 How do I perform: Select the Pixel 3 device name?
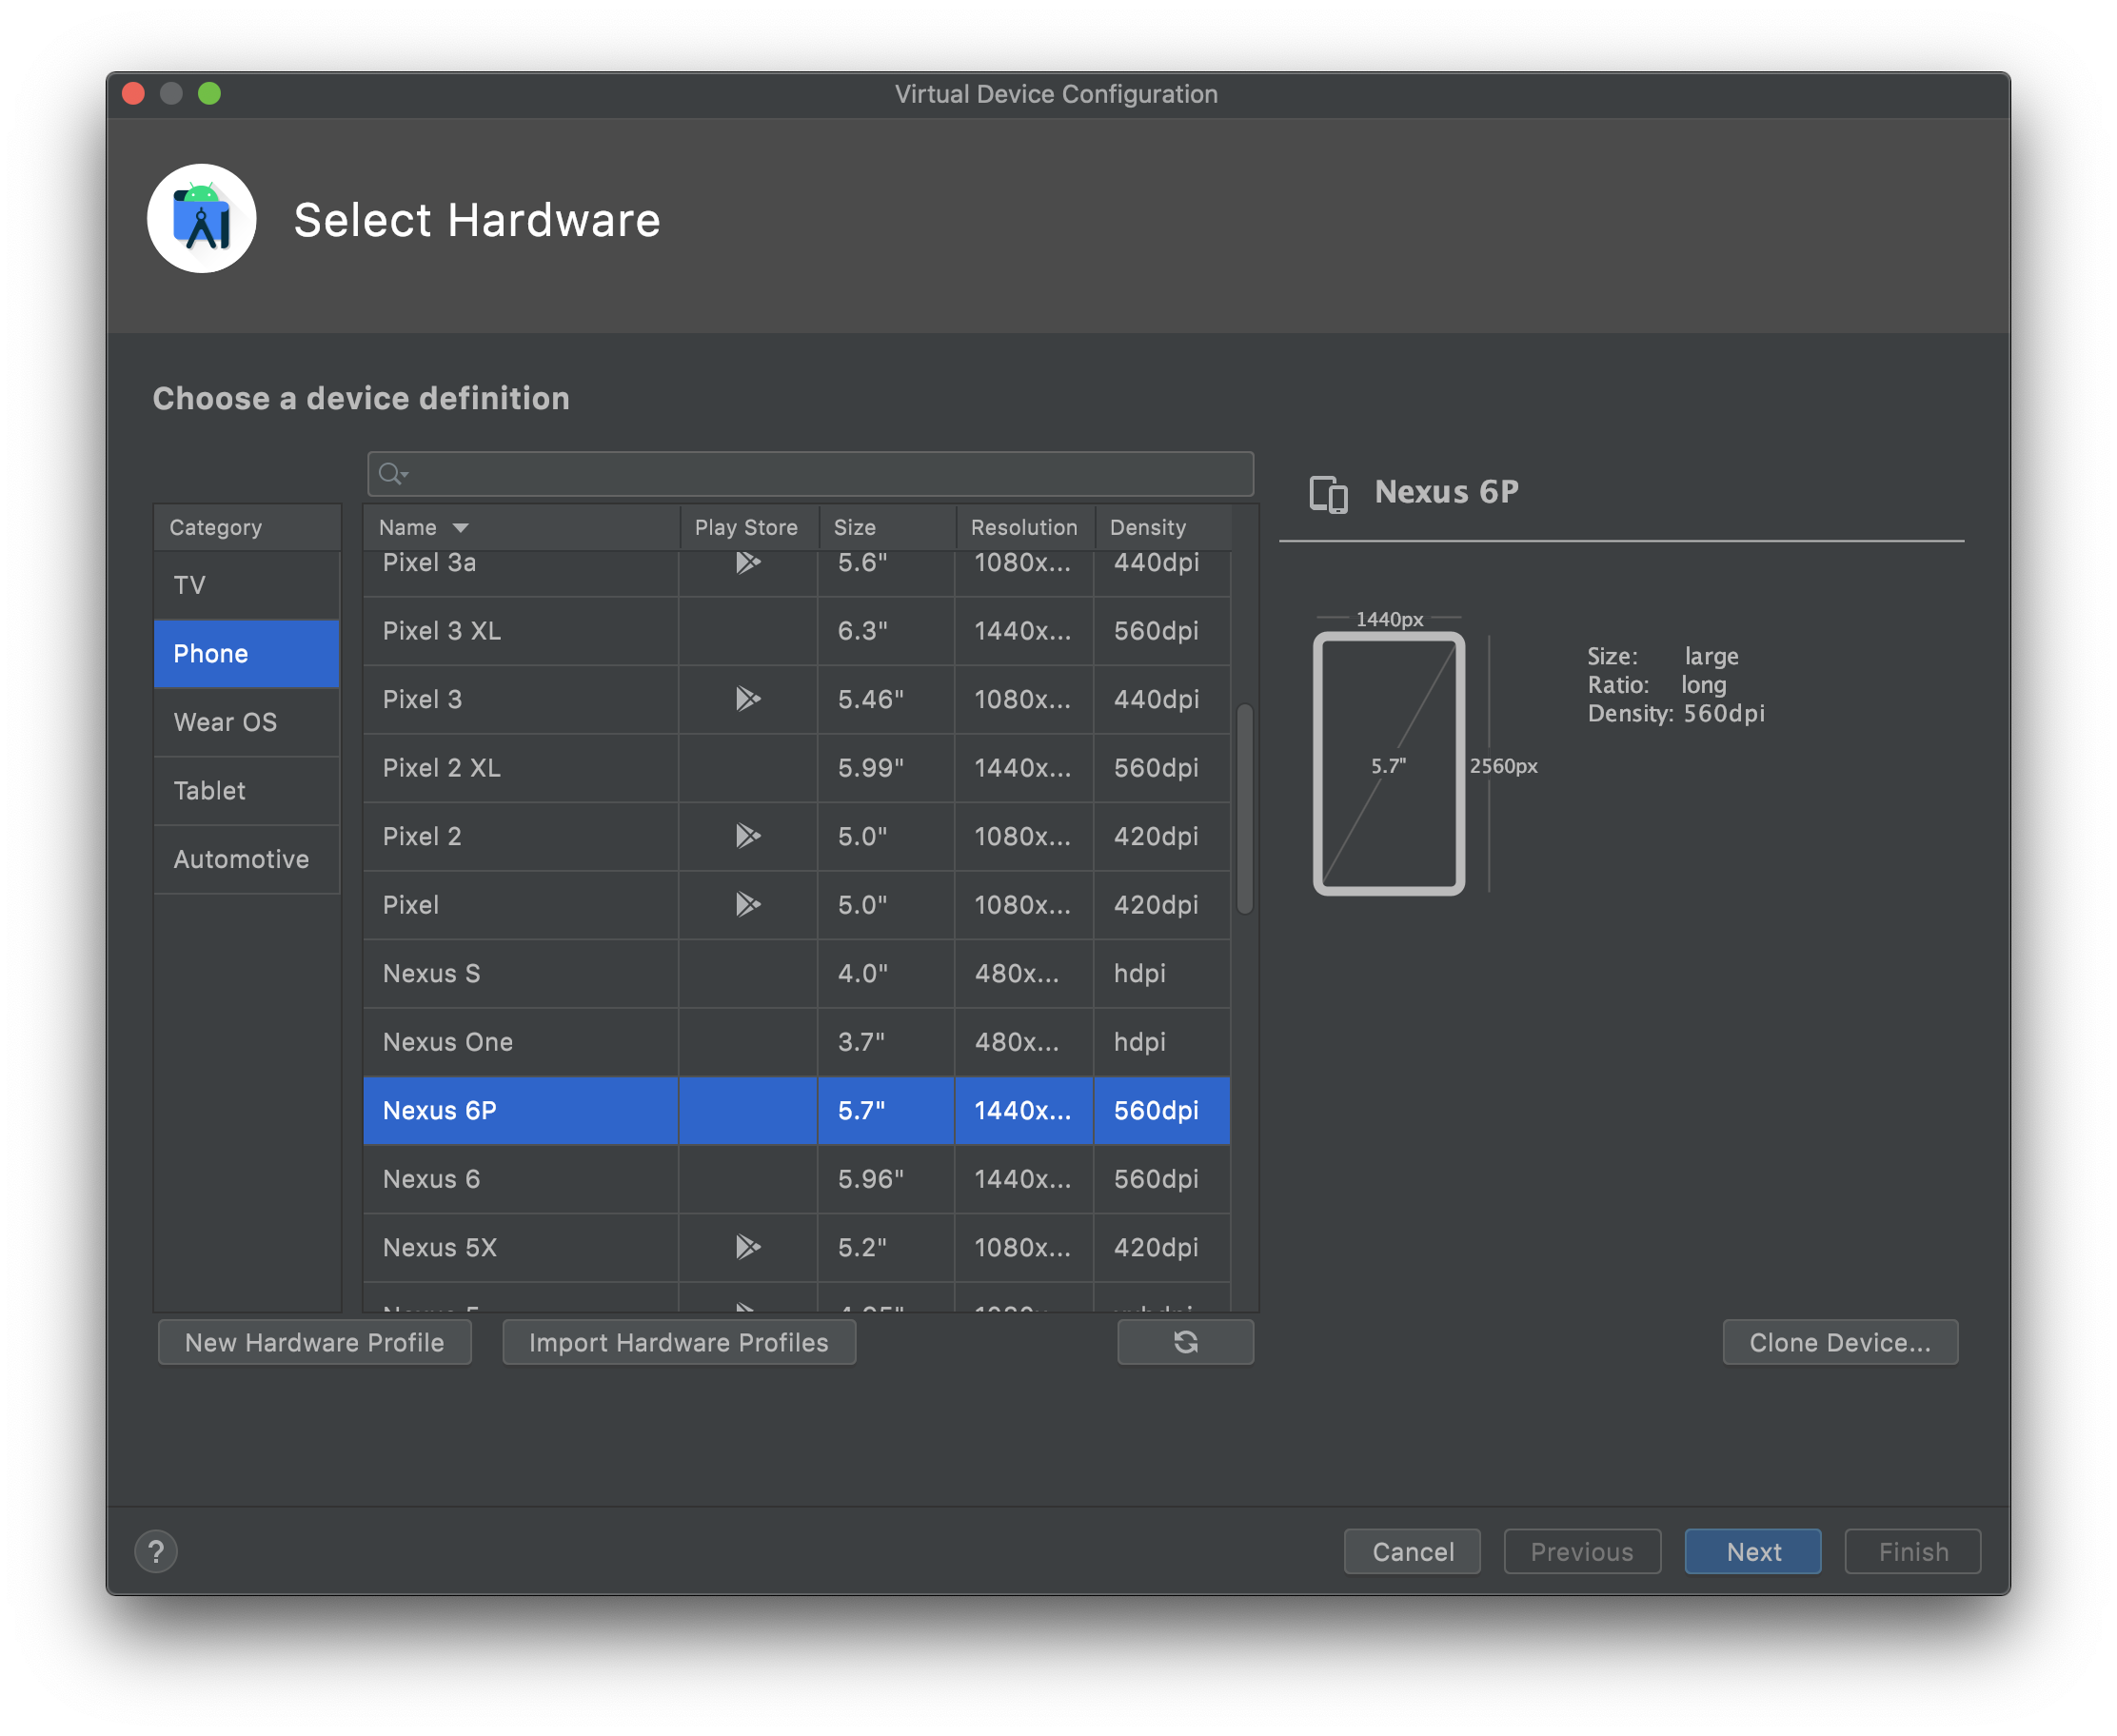(422, 699)
